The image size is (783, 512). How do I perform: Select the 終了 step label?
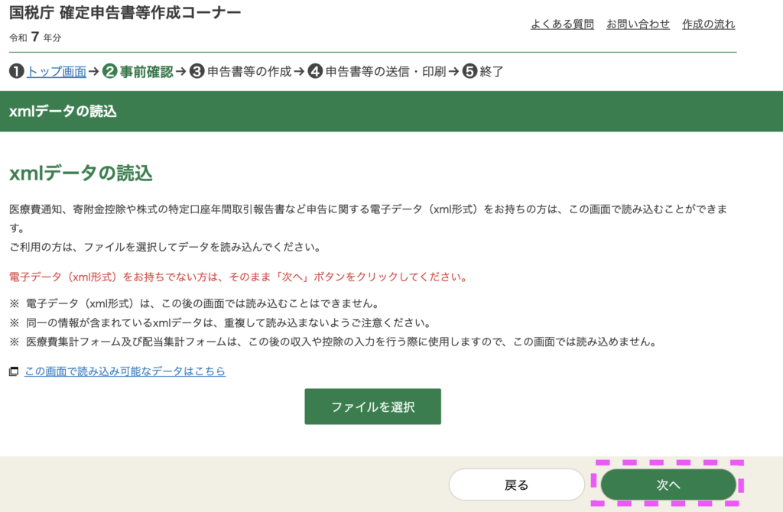click(492, 72)
